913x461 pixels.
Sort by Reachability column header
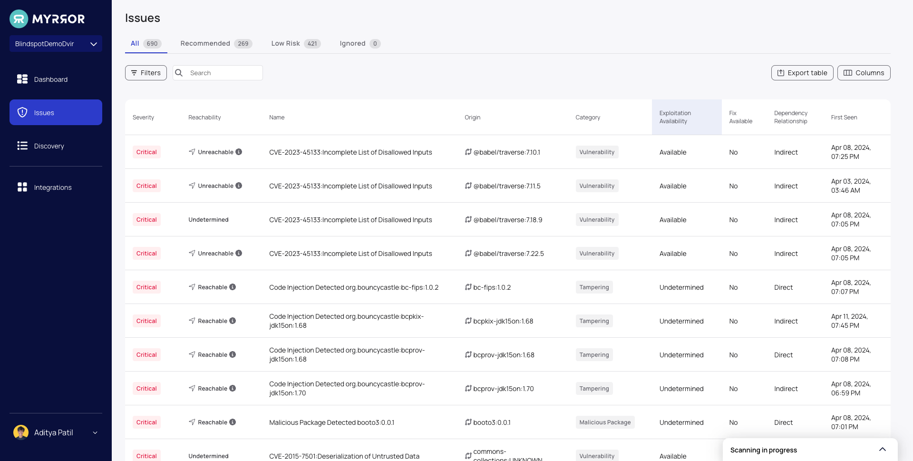pyautogui.click(x=204, y=117)
